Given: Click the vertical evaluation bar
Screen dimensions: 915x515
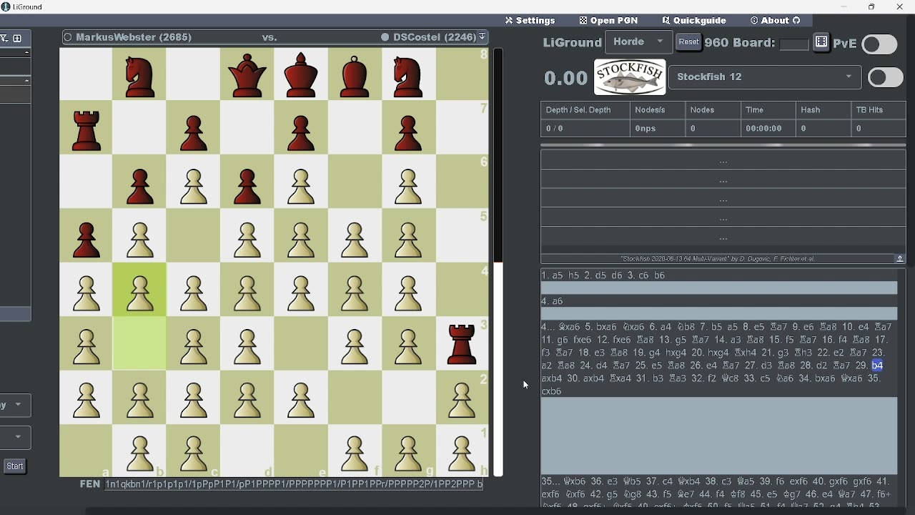Looking at the screenshot, I should pos(499,262).
